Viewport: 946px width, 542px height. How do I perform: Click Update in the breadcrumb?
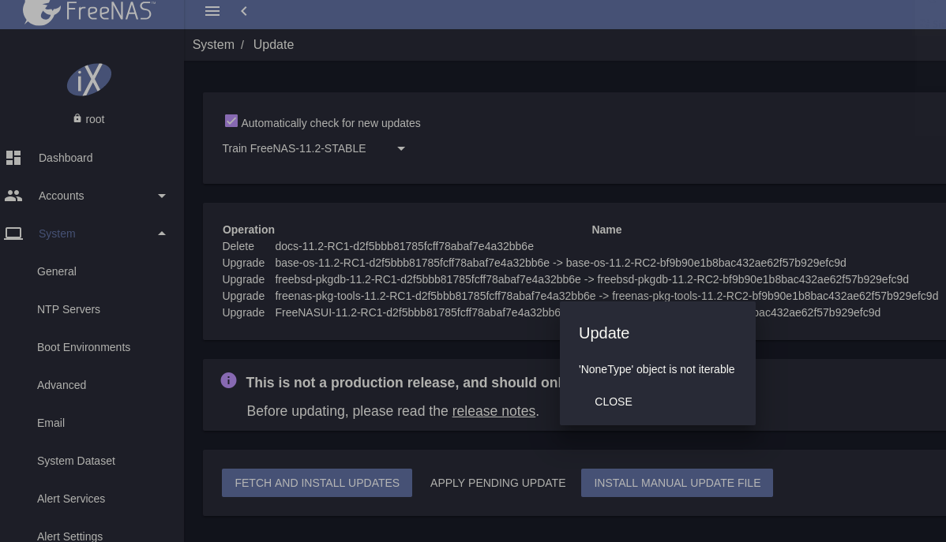pyautogui.click(x=273, y=45)
